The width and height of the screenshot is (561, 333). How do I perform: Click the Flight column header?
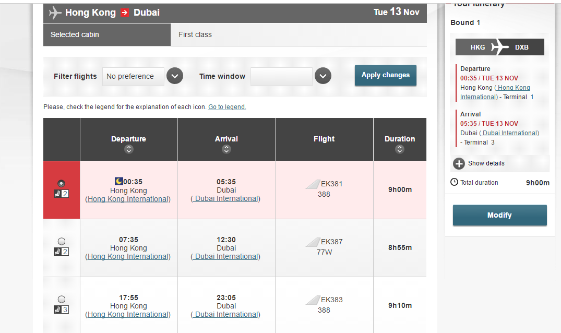(x=324, y=139)
